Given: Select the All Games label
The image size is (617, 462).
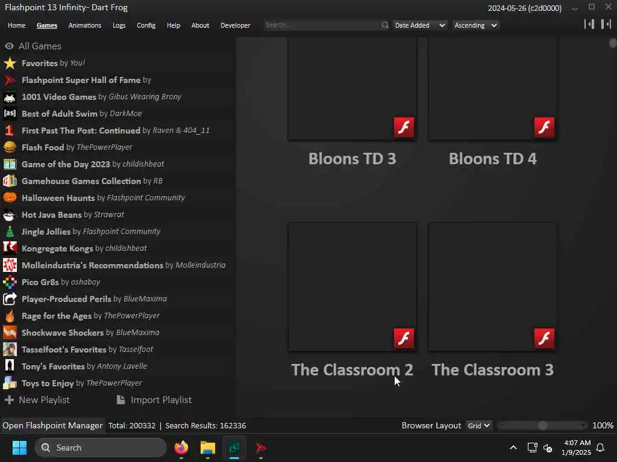Looking at the screenshot, I should pyautogui.click(x=40, y=46).
